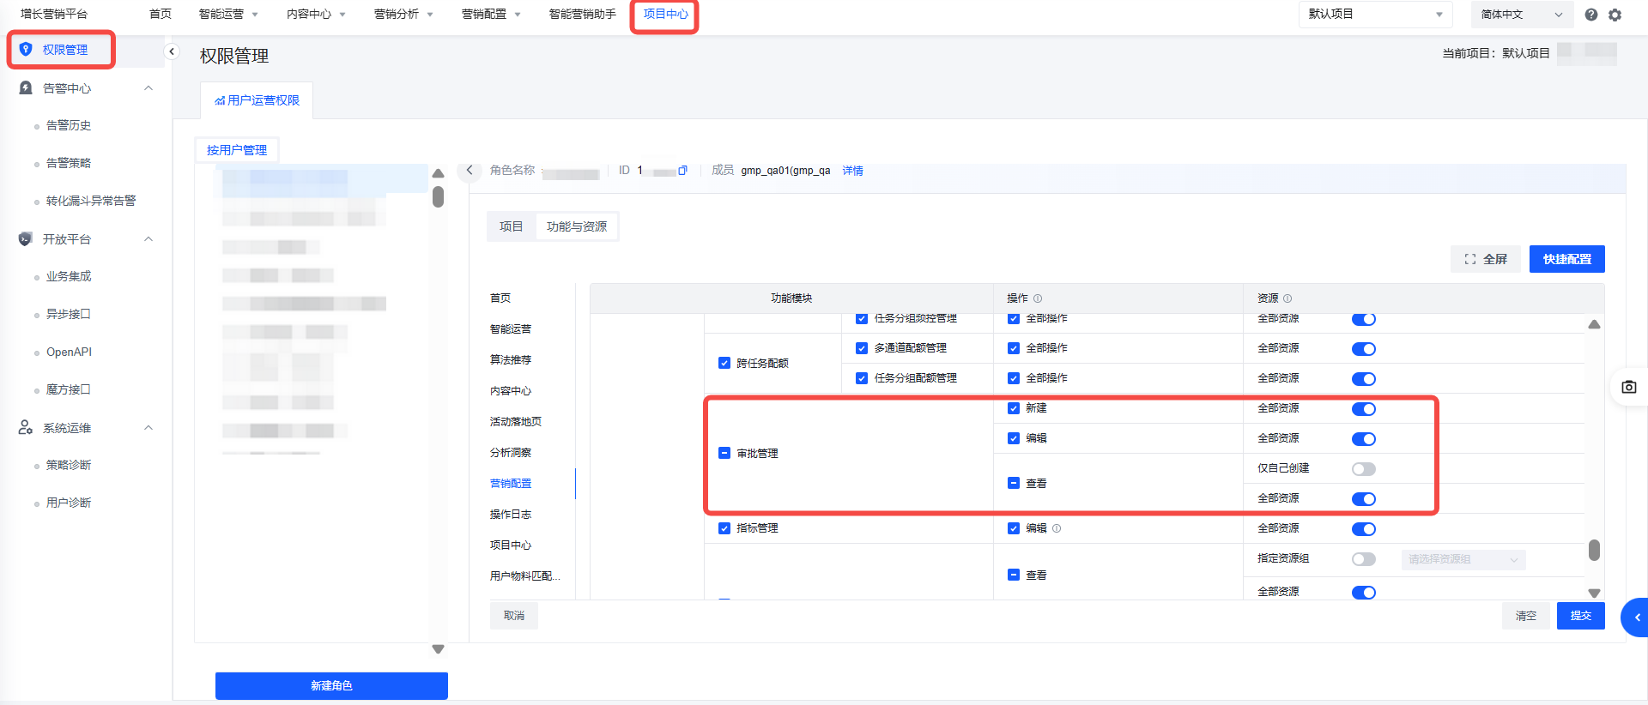The width and height of the screenshot is (1648, 705).
Task: Click the copy ID icon next to role ID
Action: tap(683, 171)
